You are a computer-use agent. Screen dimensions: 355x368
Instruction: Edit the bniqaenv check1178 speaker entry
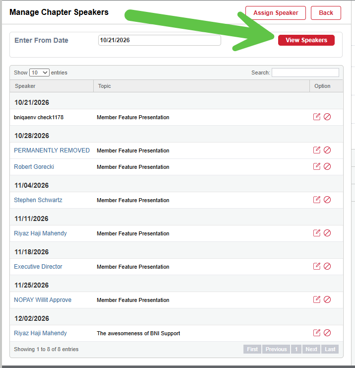click(x=316, y=117)
